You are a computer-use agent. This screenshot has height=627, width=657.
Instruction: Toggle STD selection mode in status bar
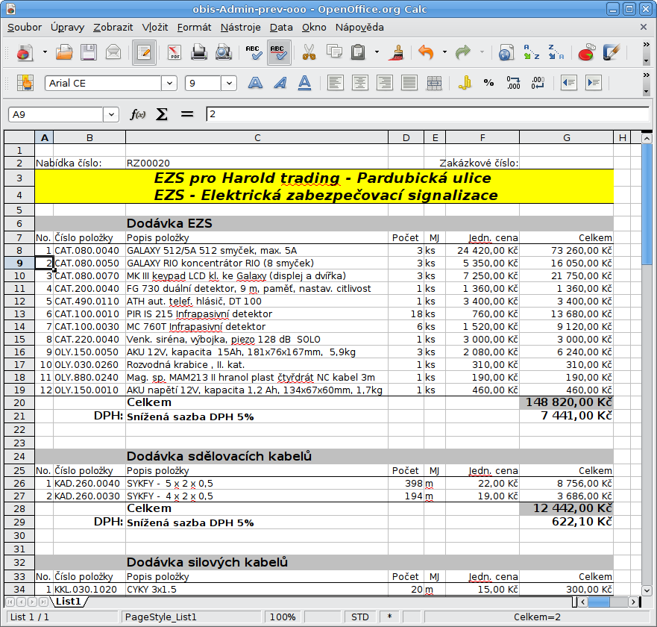click(360, 617)
